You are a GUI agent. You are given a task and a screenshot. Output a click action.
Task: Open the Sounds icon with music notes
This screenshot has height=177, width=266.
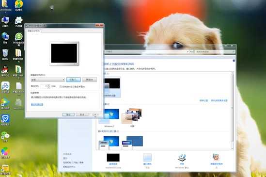[x=182, y=158]
